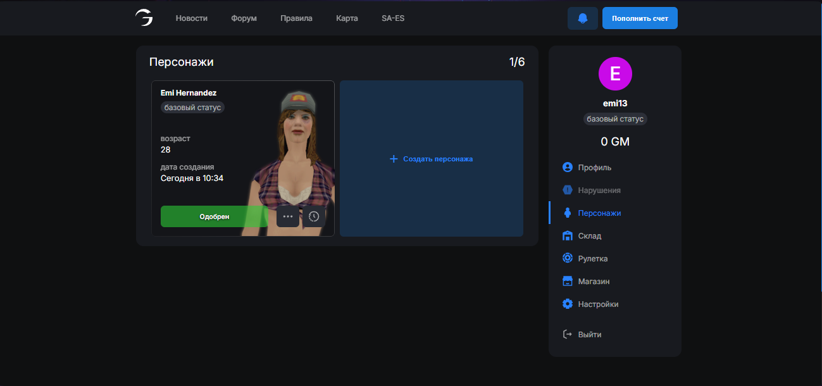The image size is (822, 386).
Task: Go to the Форум section
Action: [244, 18]
